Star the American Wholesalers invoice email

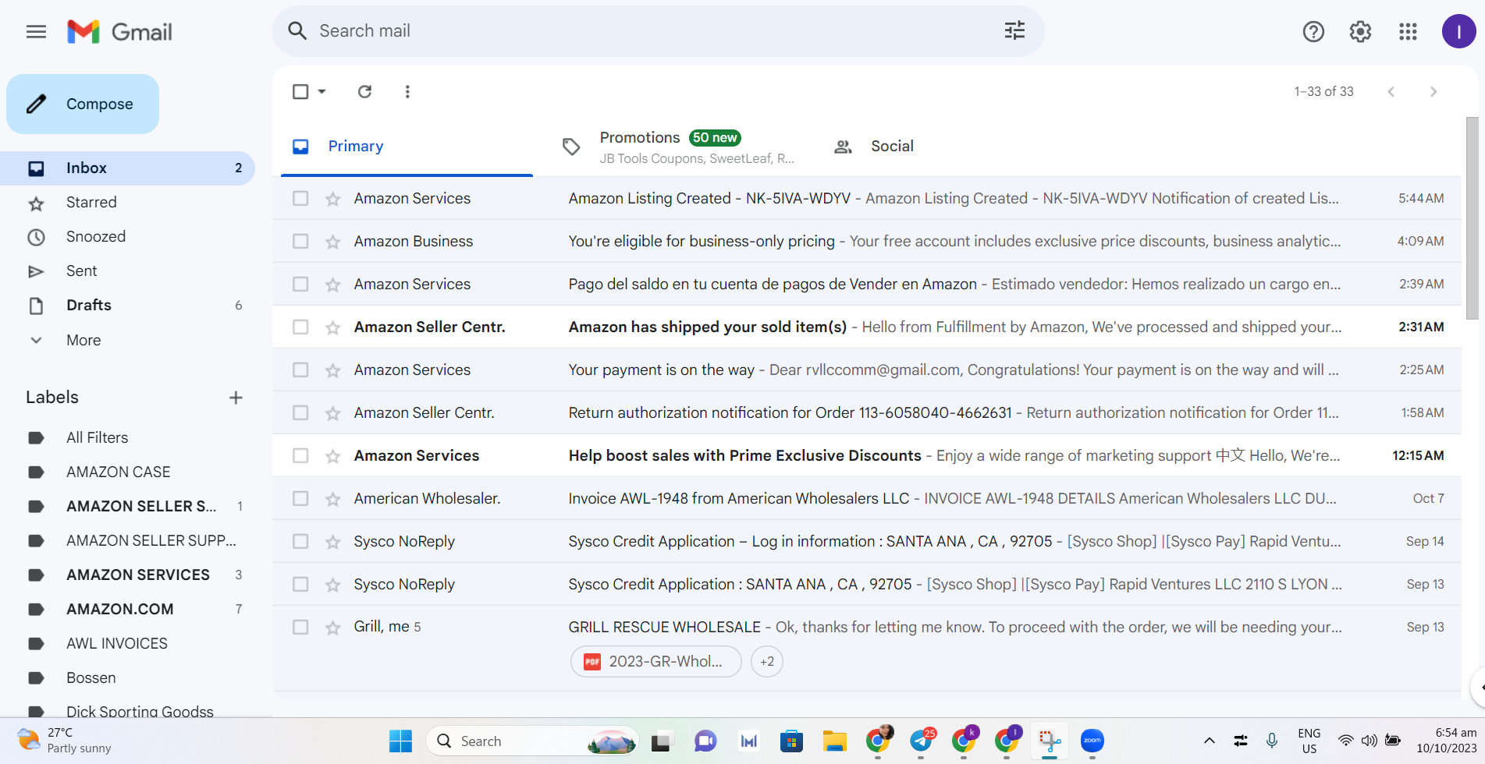[333, 499]
